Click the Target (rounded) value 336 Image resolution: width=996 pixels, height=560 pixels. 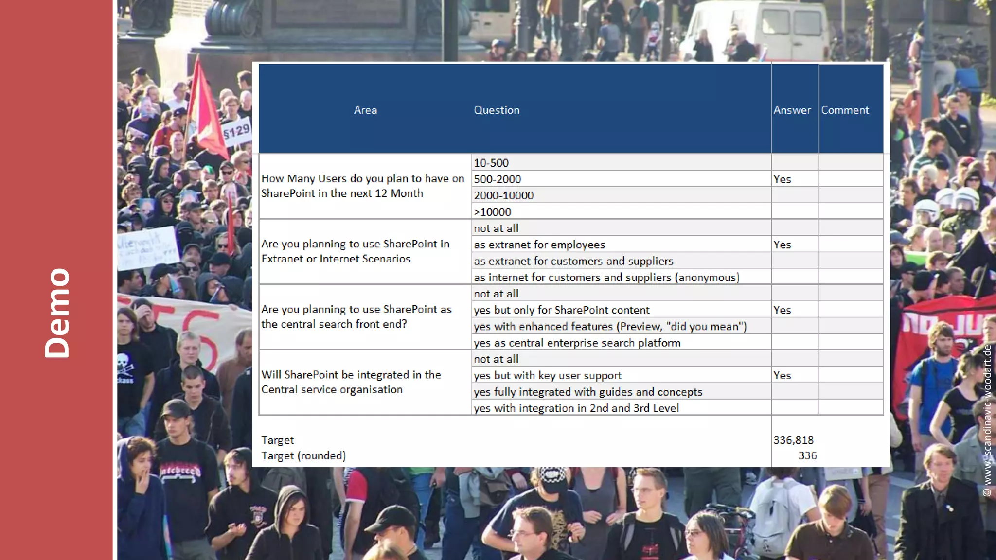(x=807, y=455)
